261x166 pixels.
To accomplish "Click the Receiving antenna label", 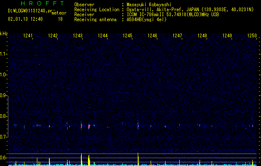I will (95, 20).
